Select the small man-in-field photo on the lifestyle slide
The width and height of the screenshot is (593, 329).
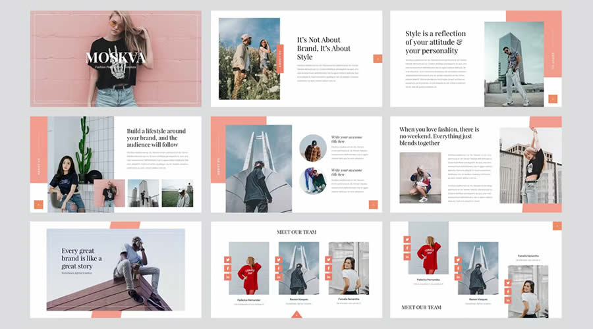177,193
